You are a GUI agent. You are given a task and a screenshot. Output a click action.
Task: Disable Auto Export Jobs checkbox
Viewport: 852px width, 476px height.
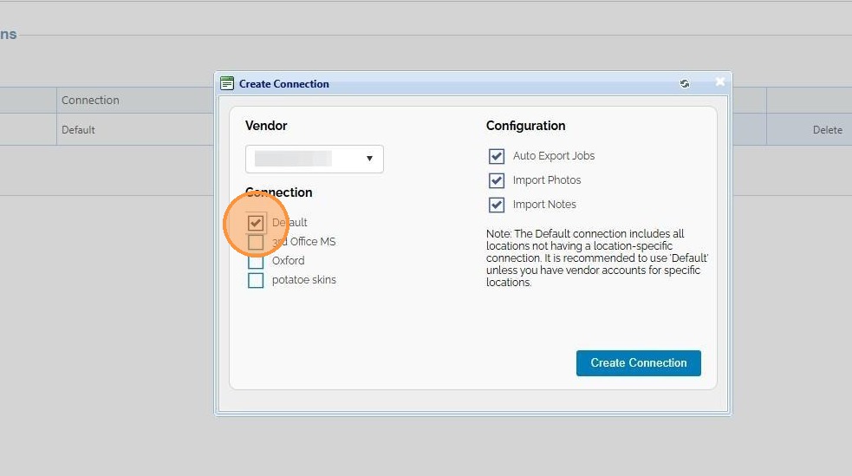click(x=497, y=156)
